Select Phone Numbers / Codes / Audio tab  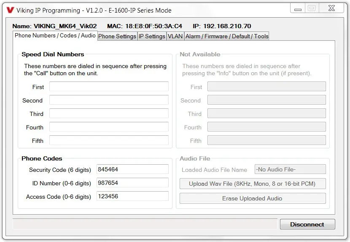[x=55, y=36]
